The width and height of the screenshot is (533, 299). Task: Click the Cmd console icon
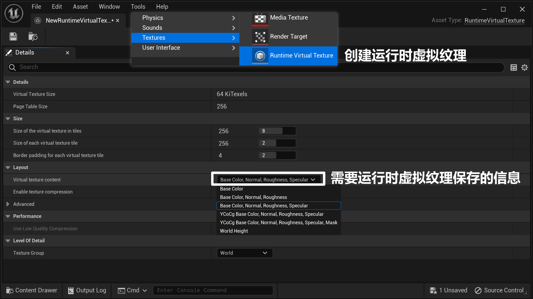point(121,291)
